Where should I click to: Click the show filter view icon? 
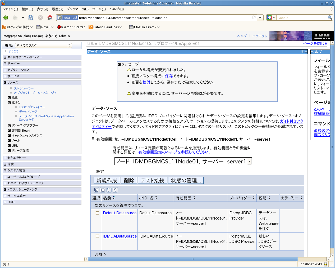pyautogui.click(x=109, y=190)
